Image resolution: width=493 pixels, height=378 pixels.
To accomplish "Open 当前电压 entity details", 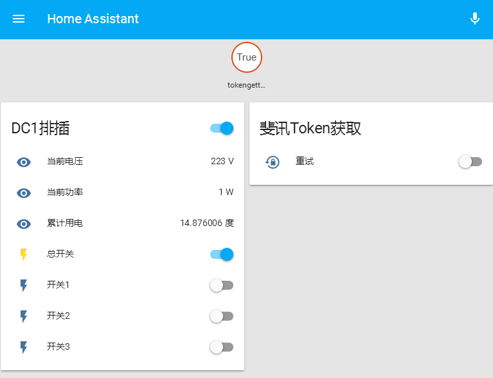I will [123, 162].
